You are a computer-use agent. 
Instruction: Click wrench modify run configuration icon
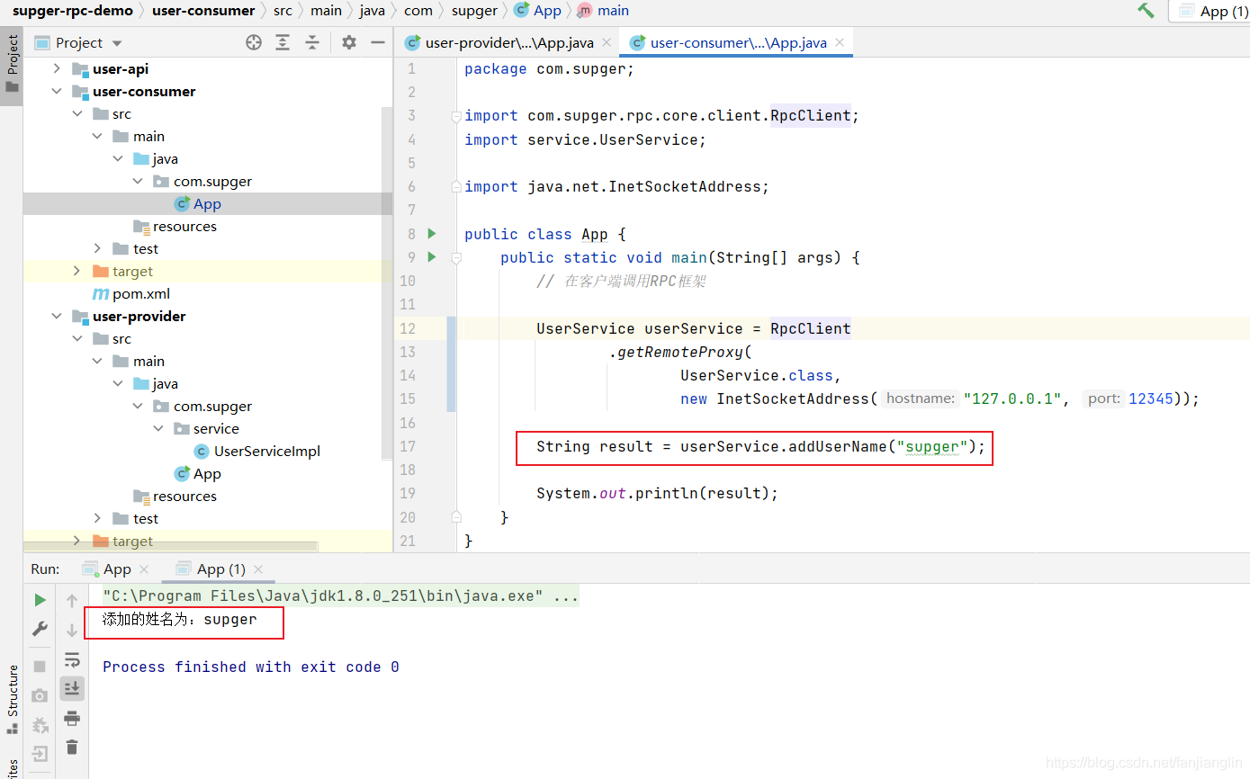(40, 628)
